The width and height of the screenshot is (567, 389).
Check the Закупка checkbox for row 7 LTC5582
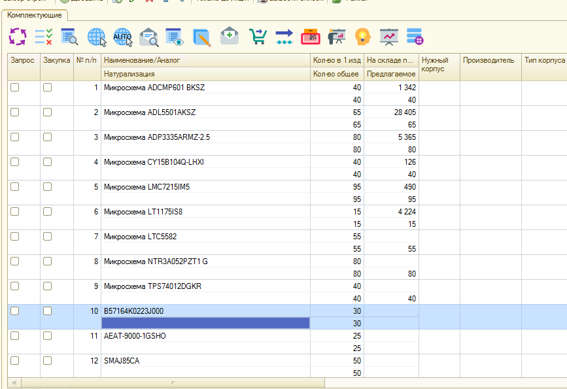47,237
